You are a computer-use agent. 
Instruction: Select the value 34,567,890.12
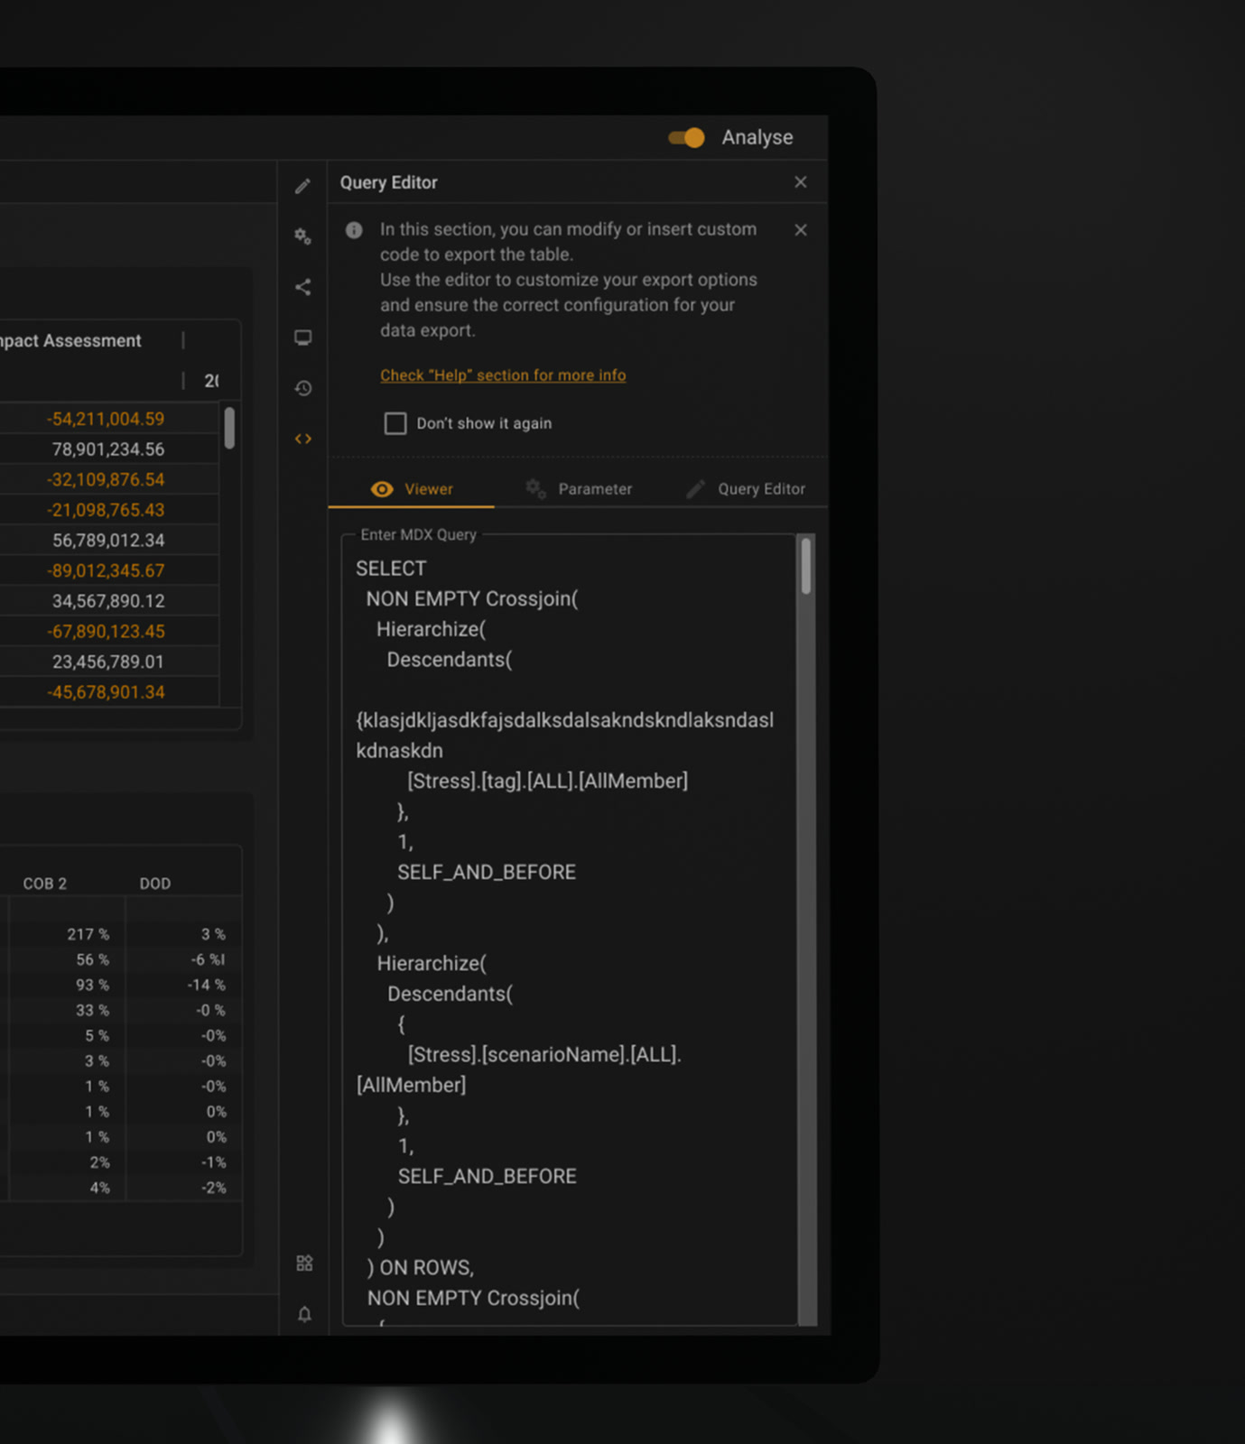point(108,601)
